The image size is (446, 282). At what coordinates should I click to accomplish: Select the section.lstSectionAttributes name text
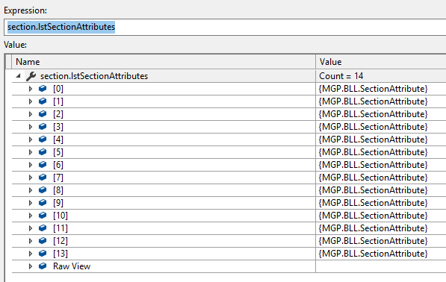tap(94, 76)
